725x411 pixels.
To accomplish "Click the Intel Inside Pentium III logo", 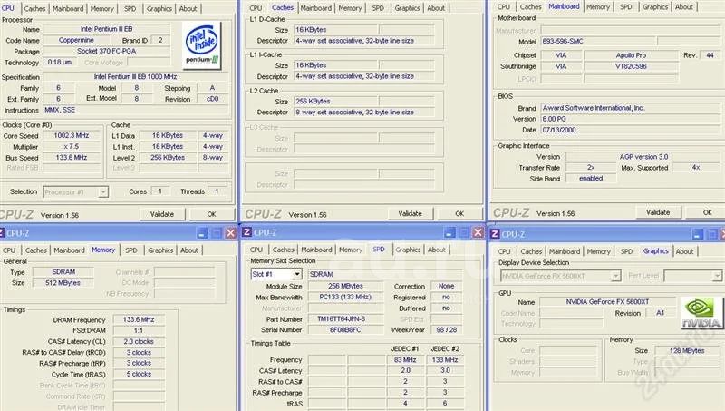I will [201, 45].
